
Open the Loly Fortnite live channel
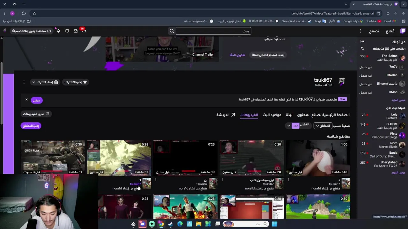pyautogui.click(x=382, y=116)
